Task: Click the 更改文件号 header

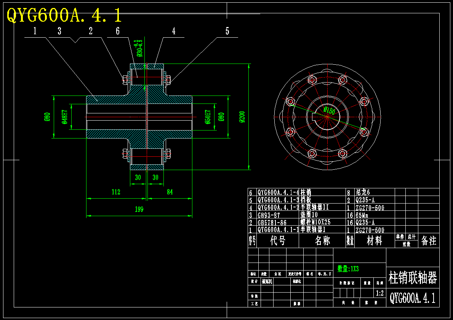Action: pyautogui.click(x=295, y=274)
